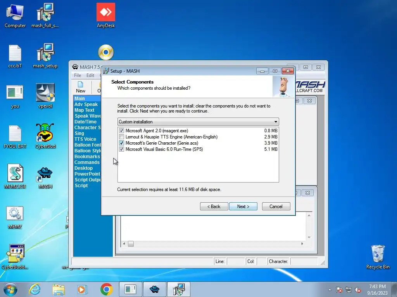
Task: Launch Google Chrome from the taskbar
Action: click(x=106, y=289)
